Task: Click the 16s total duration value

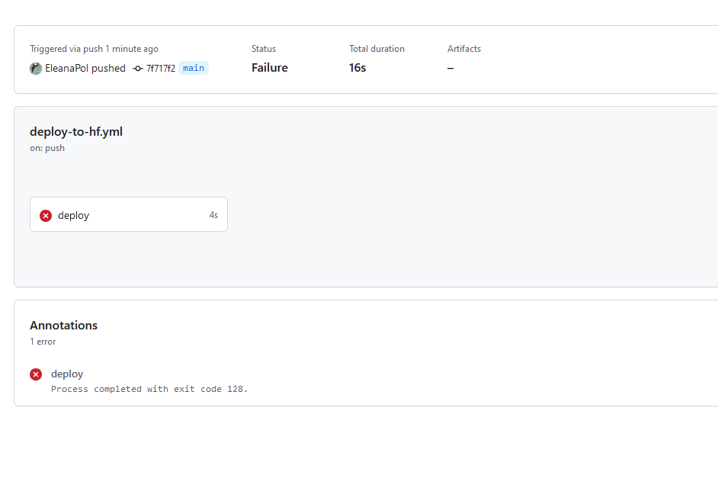Action: tap(357, 68)
